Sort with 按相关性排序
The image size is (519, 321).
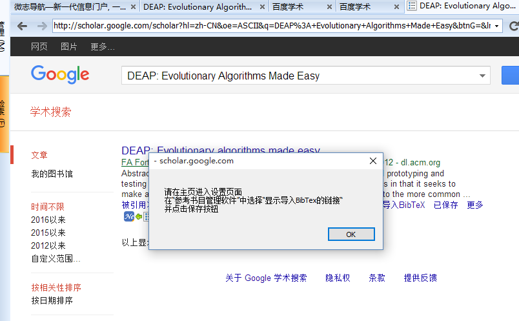[x=56, y=287]
